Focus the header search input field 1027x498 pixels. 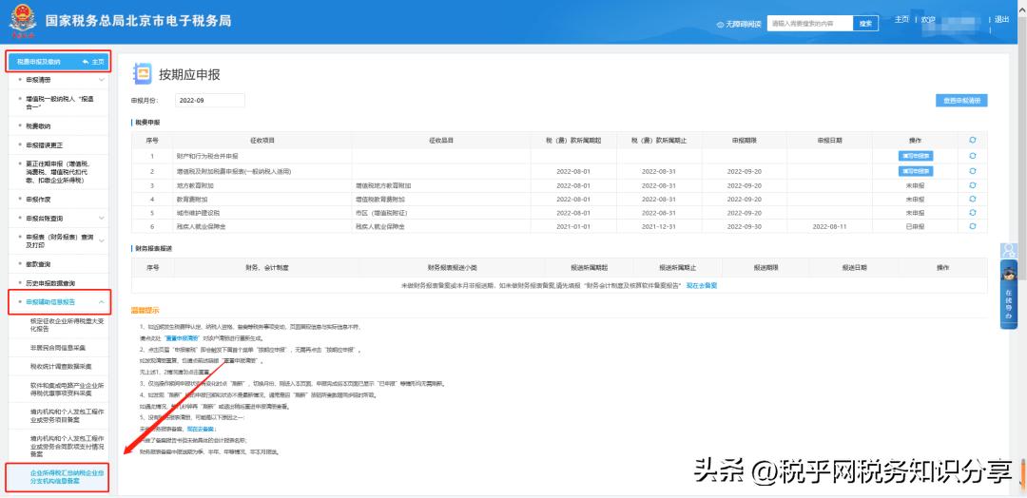click(x=809, y=24)
